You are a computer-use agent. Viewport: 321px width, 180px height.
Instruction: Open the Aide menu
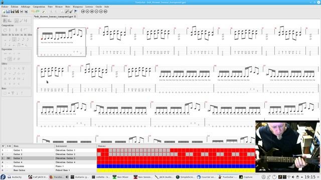point(106,6)
